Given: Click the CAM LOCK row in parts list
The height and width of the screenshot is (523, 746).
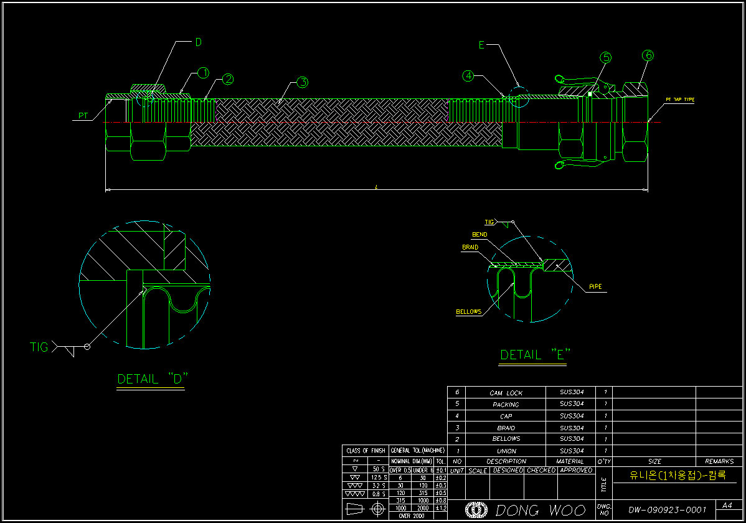Looking at the screenshot, I should (506, 393).
